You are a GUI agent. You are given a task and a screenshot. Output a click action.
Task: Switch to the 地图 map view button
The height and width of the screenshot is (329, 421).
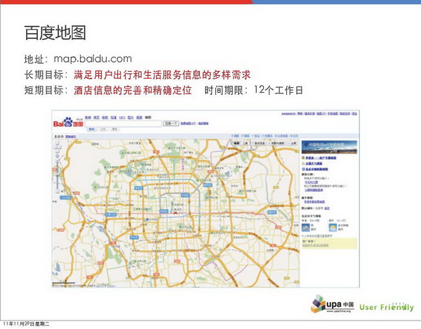(237, 143)
